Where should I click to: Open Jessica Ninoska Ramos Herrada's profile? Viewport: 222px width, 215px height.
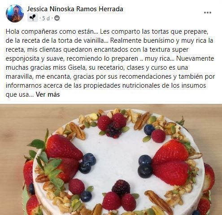75,9
